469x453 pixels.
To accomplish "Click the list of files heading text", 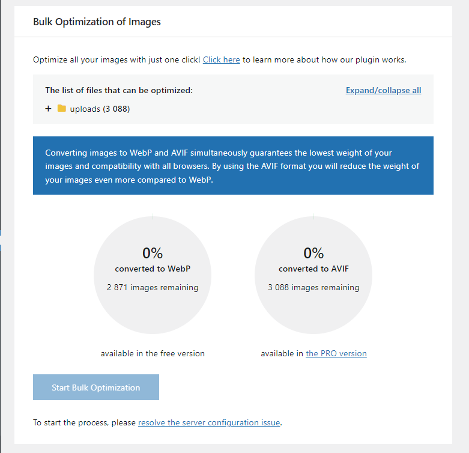I will tap(119, 90).
